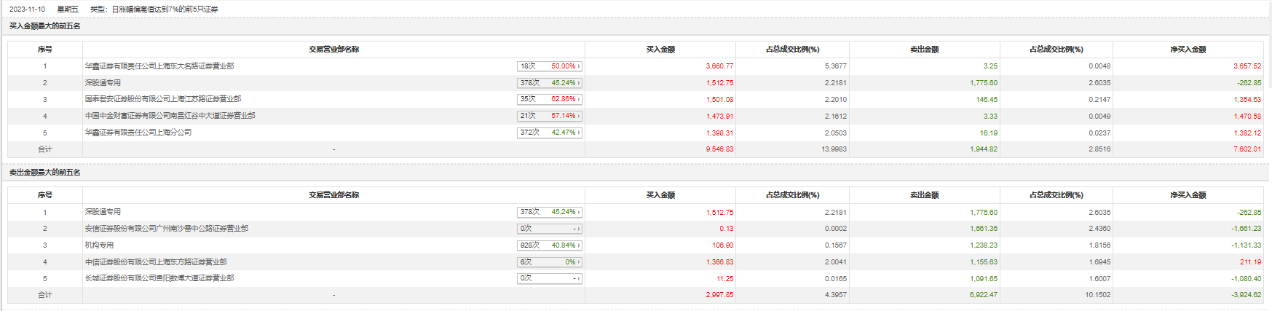Expand 378次 45.24% box in the buy table

coord(549,83)
